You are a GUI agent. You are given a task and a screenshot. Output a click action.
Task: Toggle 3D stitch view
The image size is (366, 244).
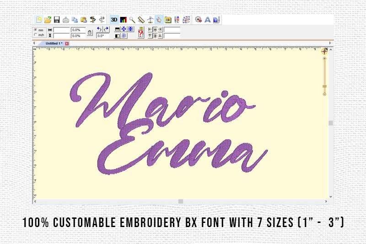pyautogui.click(x=114, y=20)
